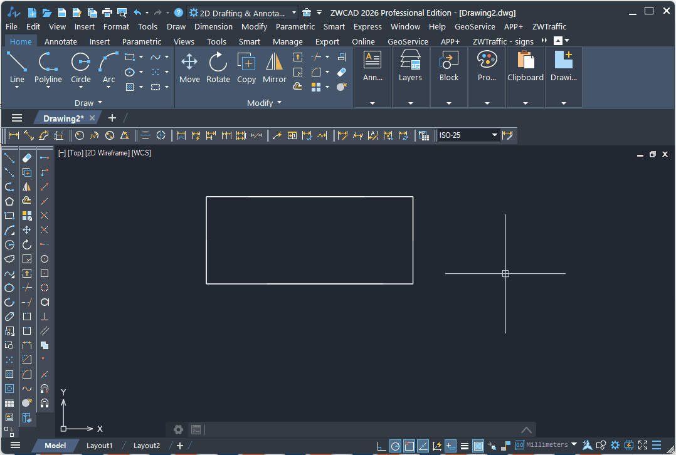Click the Help question mark icon
Image resolution: width=676 pixels, height=455 pixels.
point(179,13)
